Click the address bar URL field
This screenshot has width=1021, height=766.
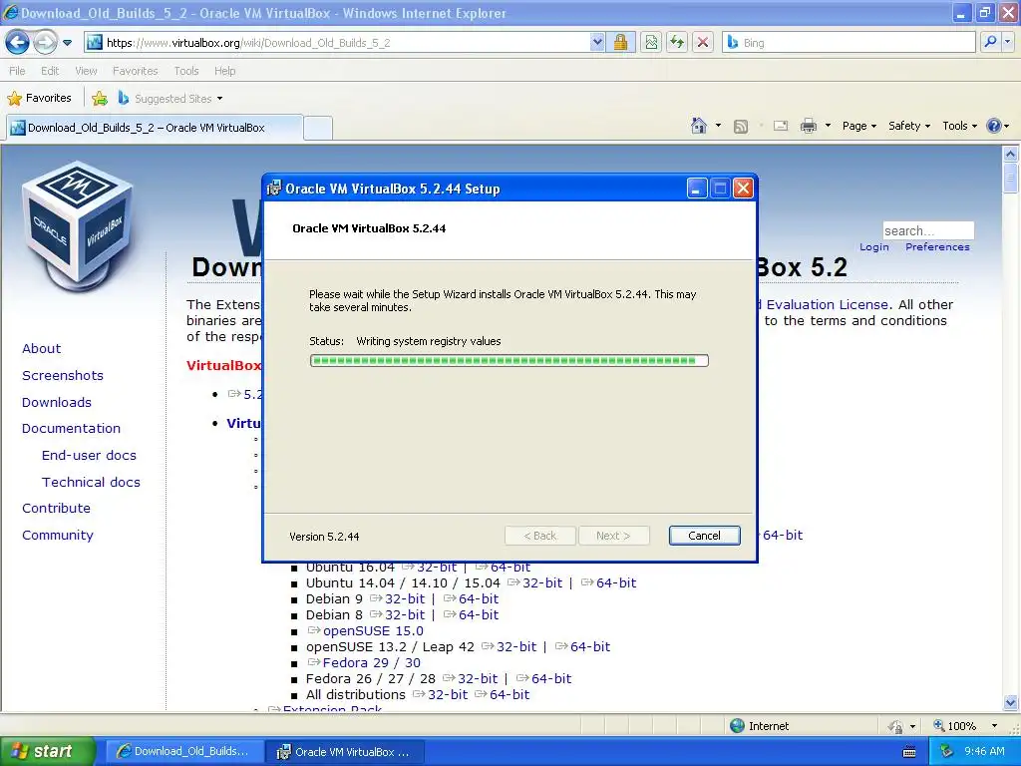click(336, 43)
